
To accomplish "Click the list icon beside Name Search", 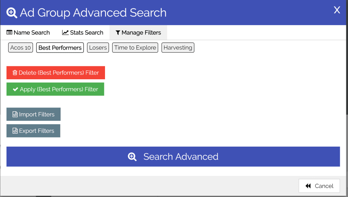I will pos(10,33).
